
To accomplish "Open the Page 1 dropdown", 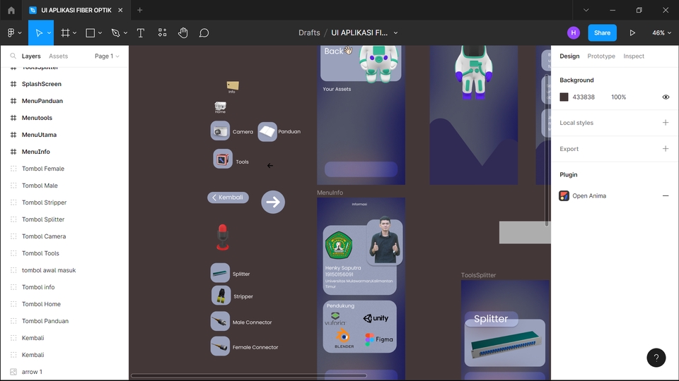I will coord(107,56).
